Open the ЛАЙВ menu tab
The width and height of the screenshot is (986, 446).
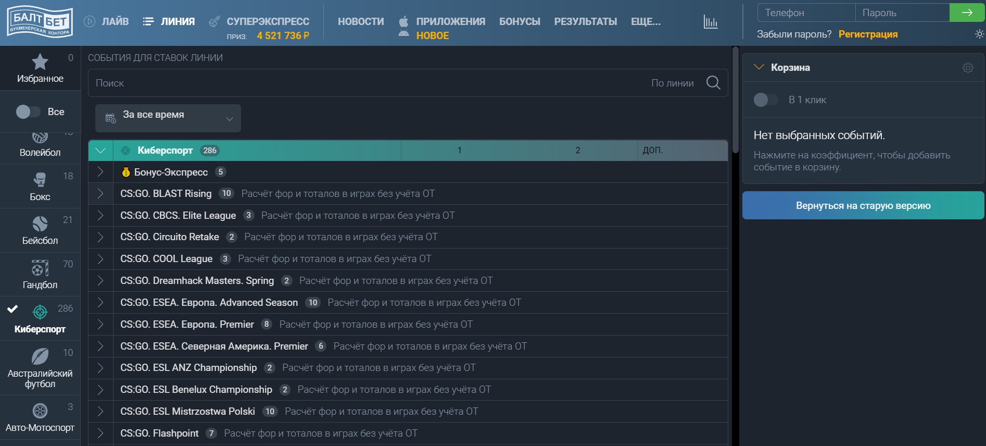coord(107,21)
